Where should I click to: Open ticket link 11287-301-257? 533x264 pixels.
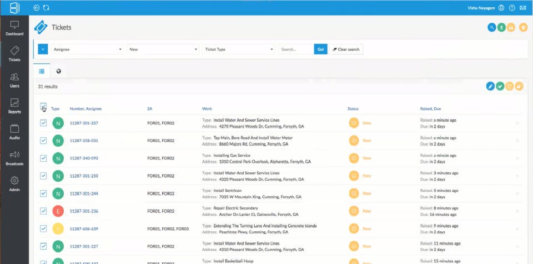84,123
